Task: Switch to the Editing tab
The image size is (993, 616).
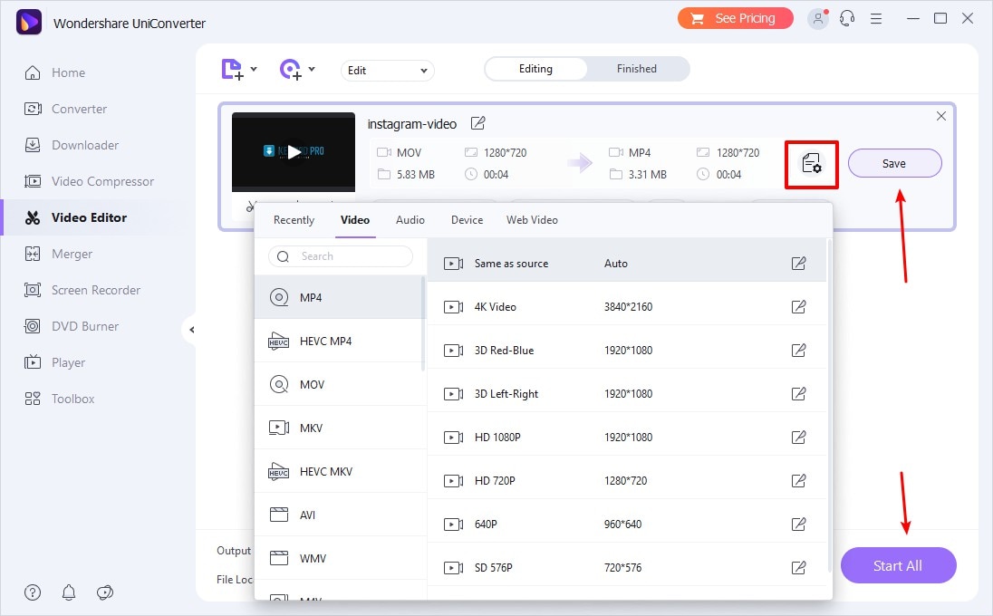Action: click(535, 69)
